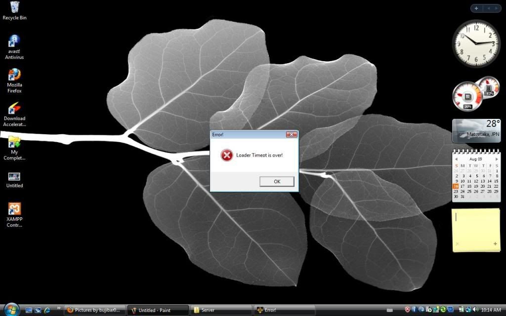Open the Download Accelerator shortcut
506x316 pixels.
[x=14, y=108]
